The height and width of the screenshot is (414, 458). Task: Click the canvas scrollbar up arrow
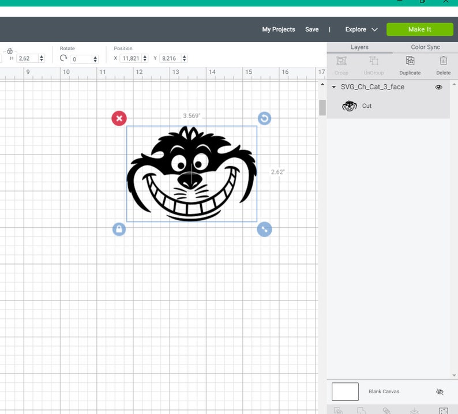(322, 85)
